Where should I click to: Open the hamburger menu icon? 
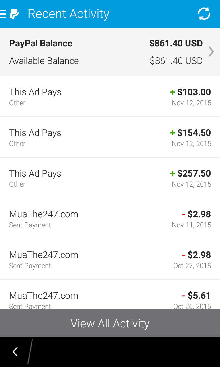tap(3, 14)
